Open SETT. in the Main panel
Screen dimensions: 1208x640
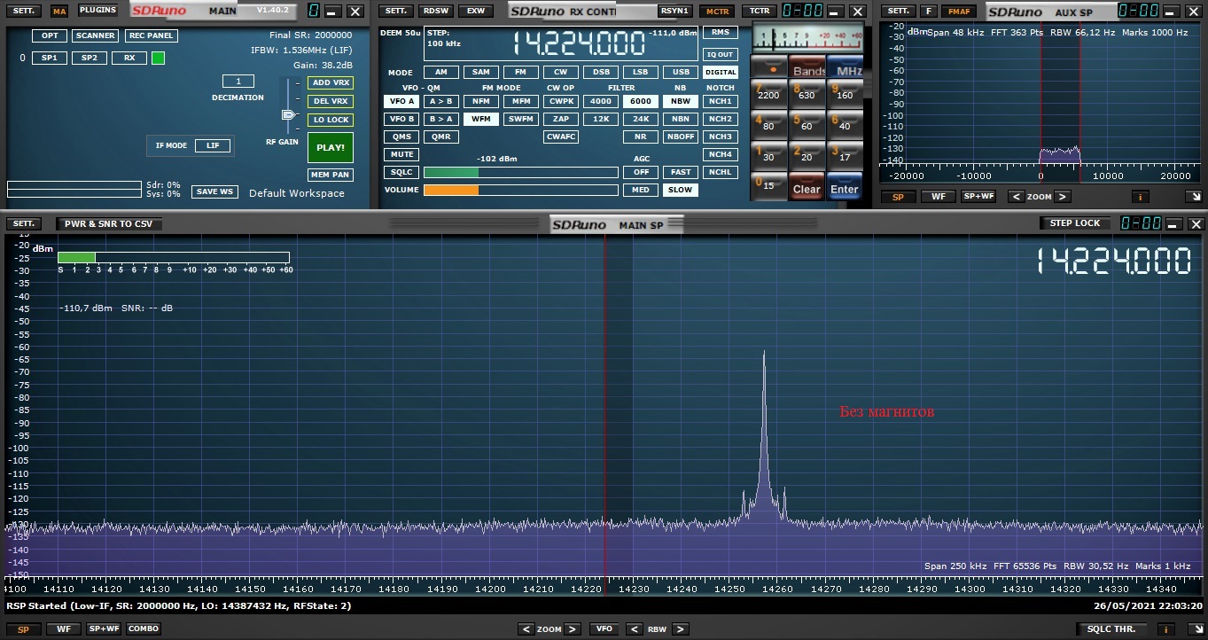23,11
